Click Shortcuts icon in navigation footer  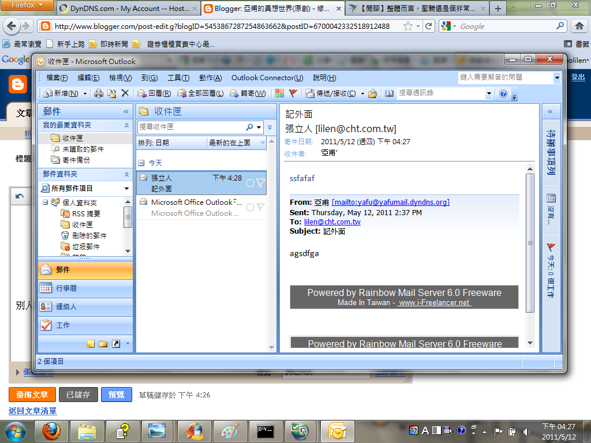point(116,344)
